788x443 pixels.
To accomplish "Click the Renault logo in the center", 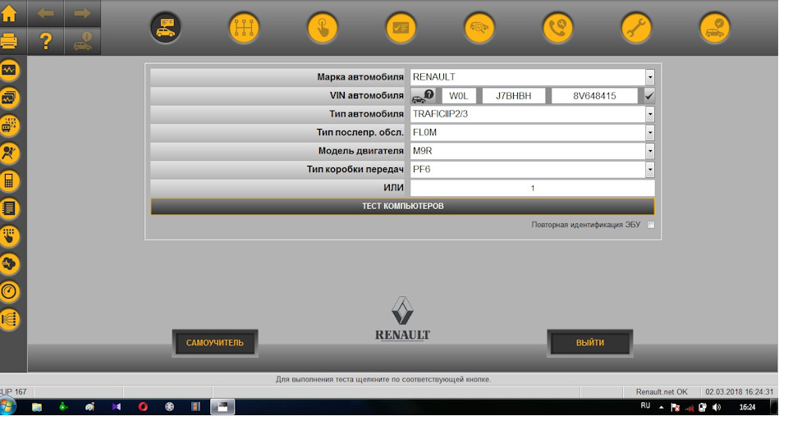I will click(402, 318).
